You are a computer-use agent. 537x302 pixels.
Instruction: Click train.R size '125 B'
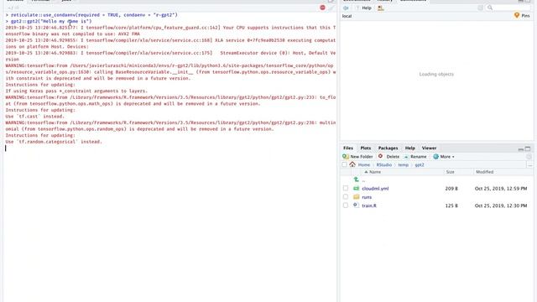[x=451, y=206]
